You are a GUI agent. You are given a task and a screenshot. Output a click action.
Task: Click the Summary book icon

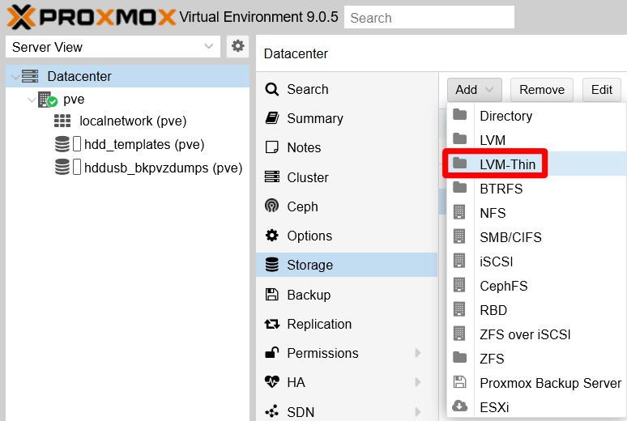click(x=272, y=118)
